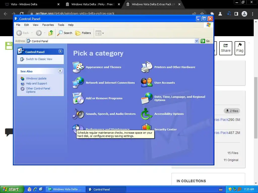Click Add or Remove Programs text link
The image size is (258, 193).
[x=104, y=98]
